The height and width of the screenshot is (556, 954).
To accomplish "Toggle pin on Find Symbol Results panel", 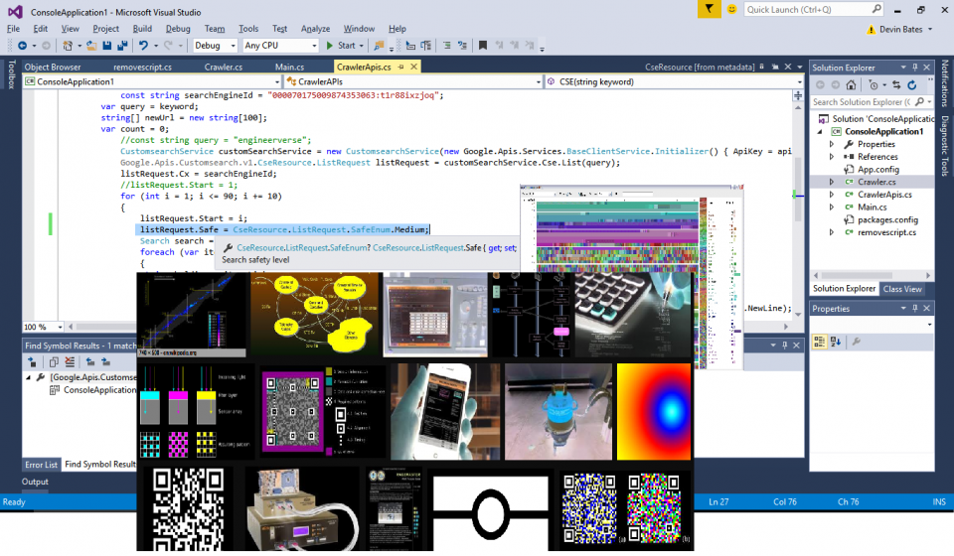I will pos(785,346).
